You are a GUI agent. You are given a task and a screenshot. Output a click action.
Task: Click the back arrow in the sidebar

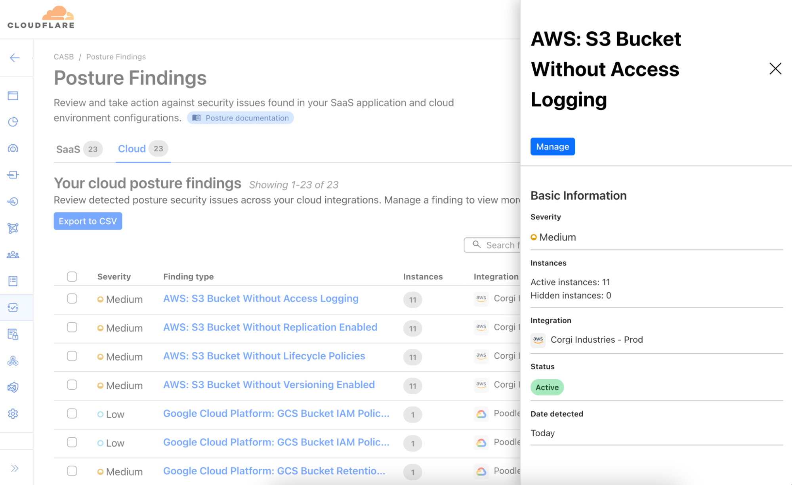point(15,58)
